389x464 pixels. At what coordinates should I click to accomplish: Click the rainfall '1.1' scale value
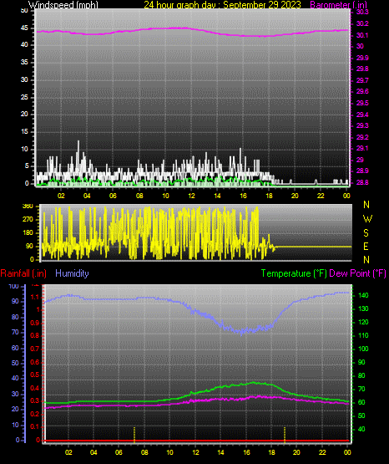35,297
